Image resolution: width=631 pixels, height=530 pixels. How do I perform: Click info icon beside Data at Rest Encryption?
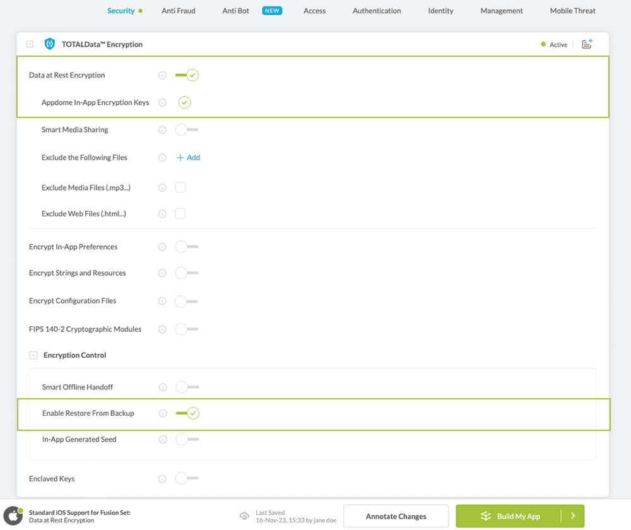point(162,75)
